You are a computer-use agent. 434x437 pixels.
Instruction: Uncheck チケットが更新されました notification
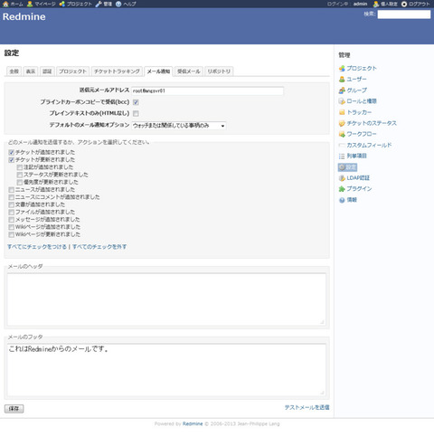[12, 160]
